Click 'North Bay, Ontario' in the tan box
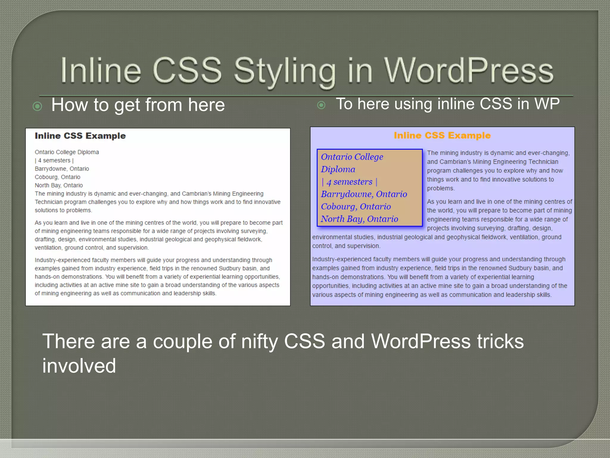This screenshot has width=610, height=458. [359, 219]
